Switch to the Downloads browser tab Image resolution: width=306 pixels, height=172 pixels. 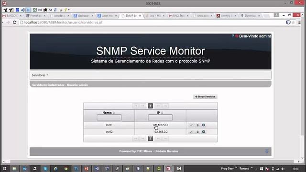point(251,16)
